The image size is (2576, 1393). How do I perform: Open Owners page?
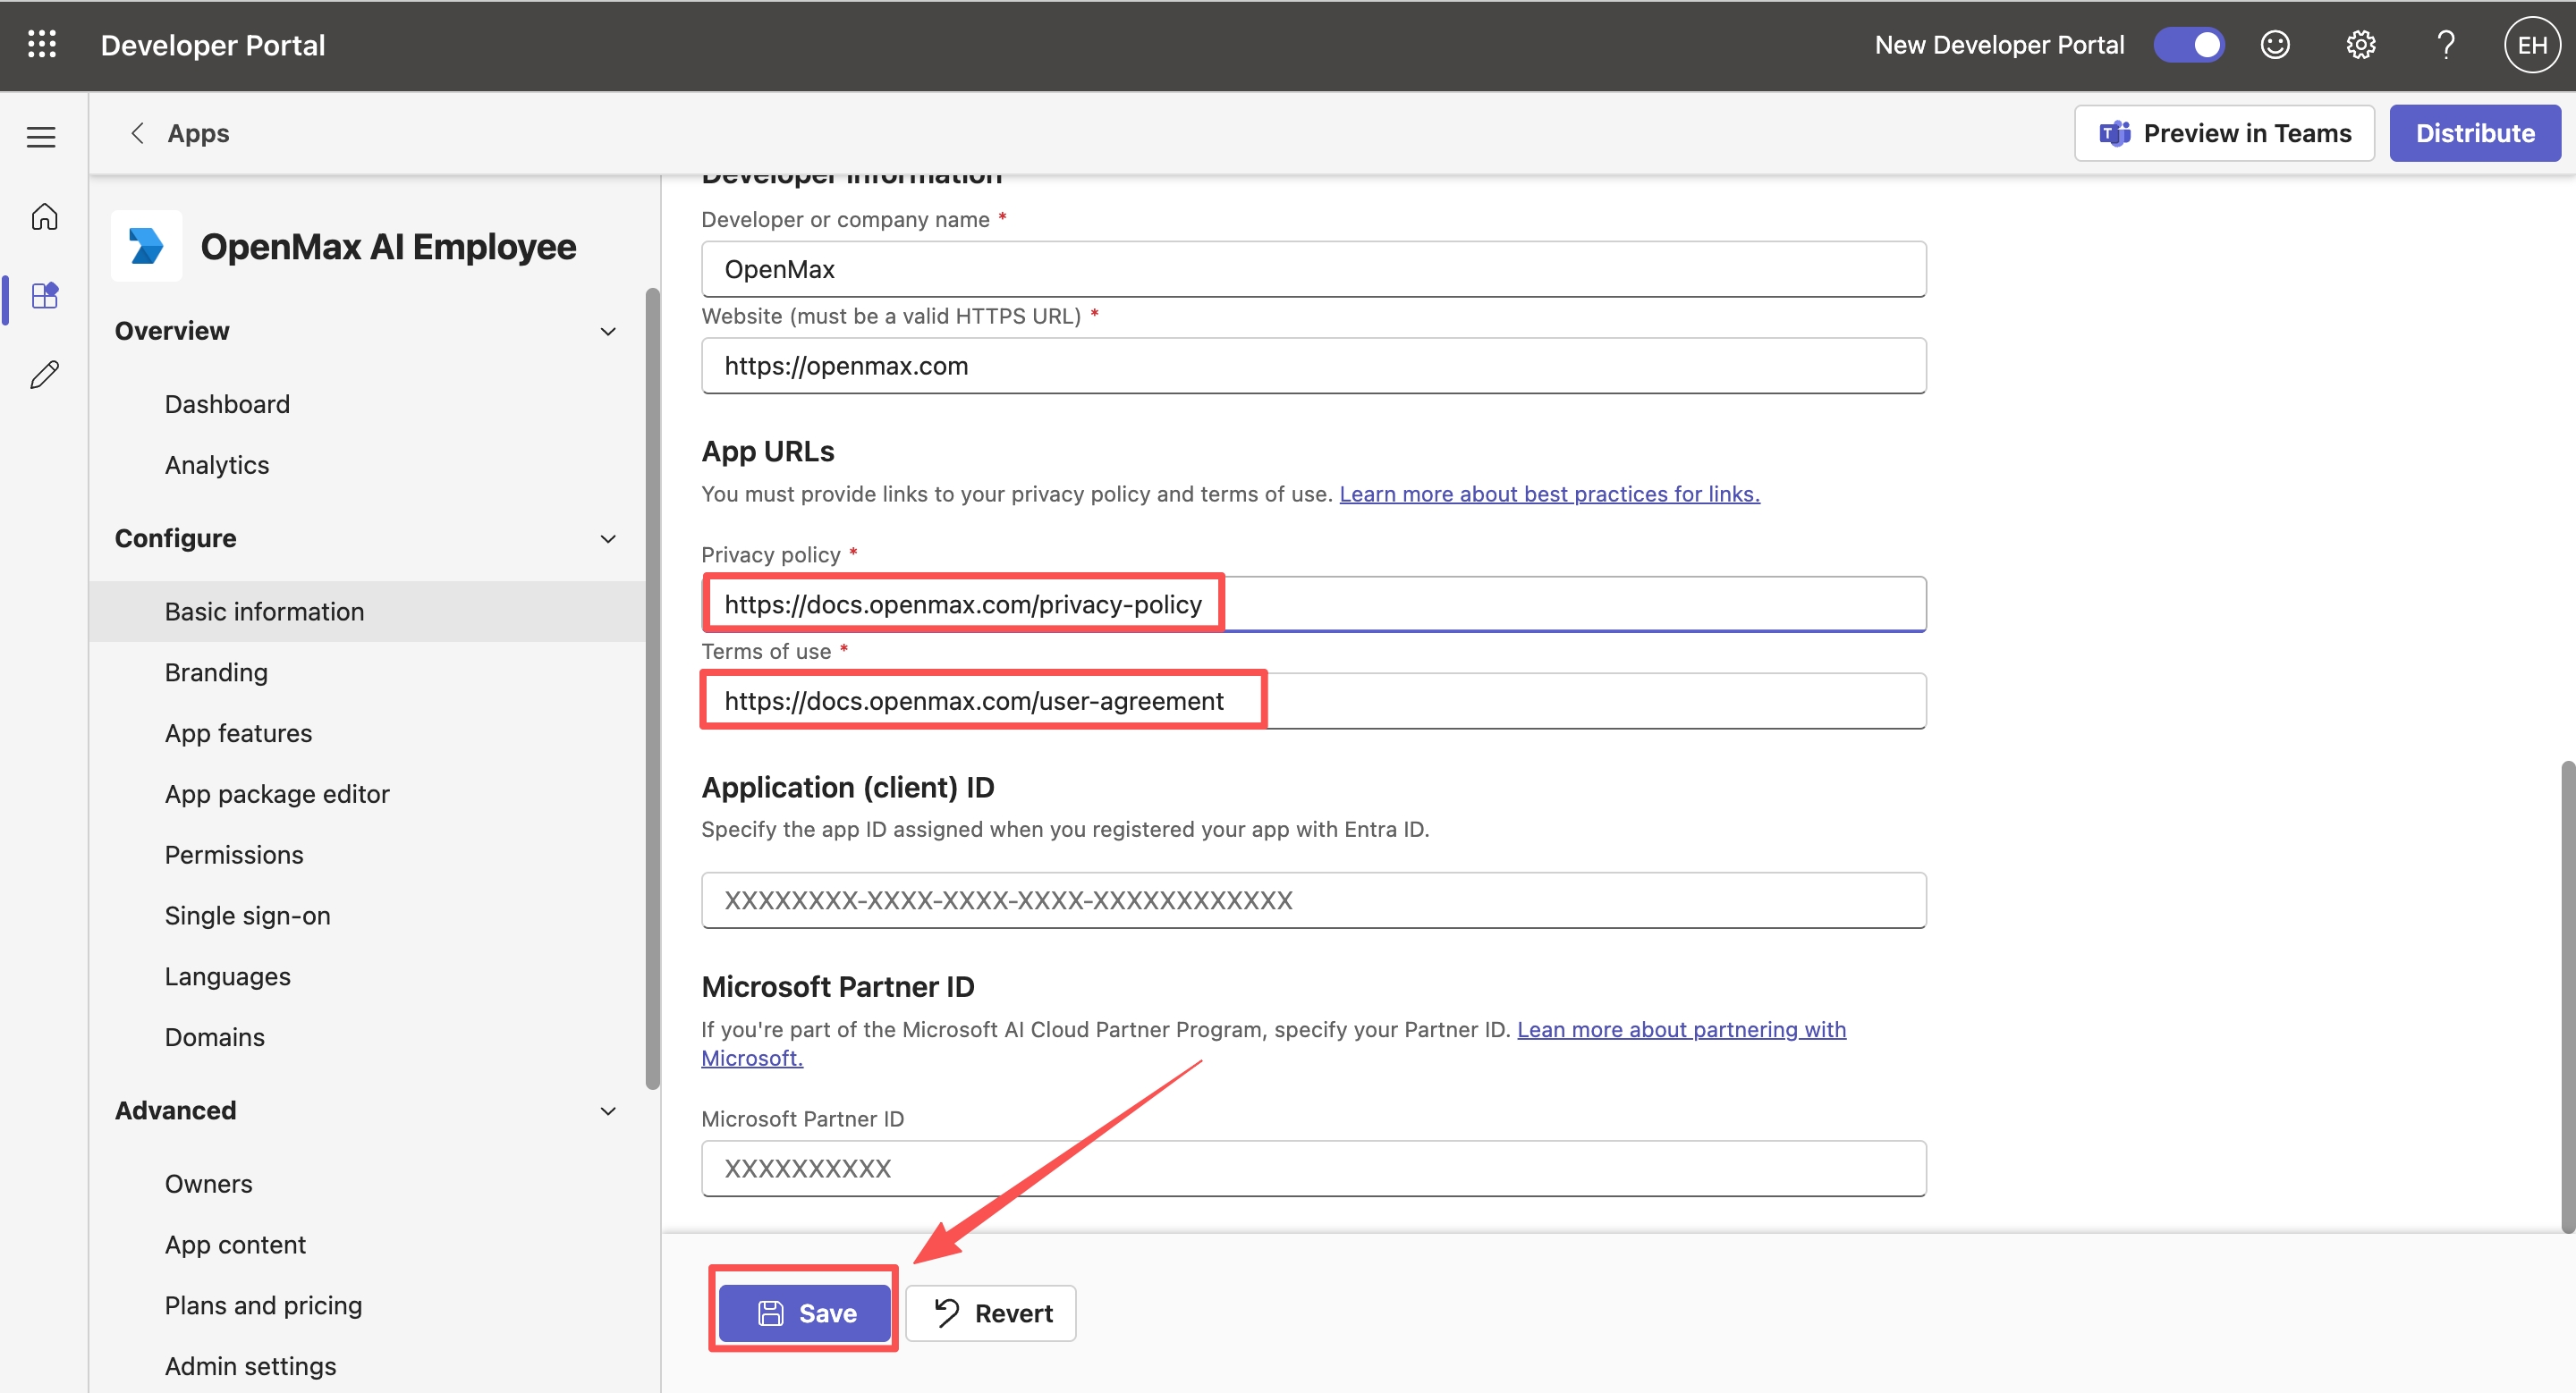208,1184
